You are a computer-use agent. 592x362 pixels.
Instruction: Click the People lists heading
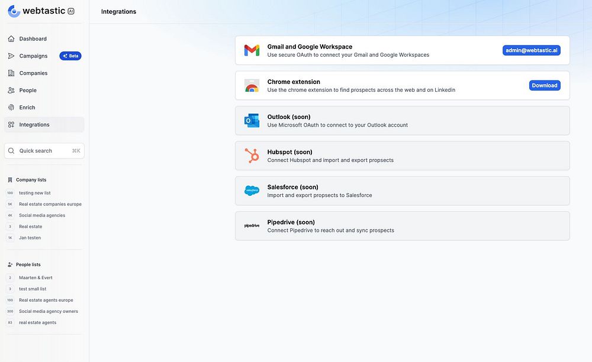pos(28,265)
